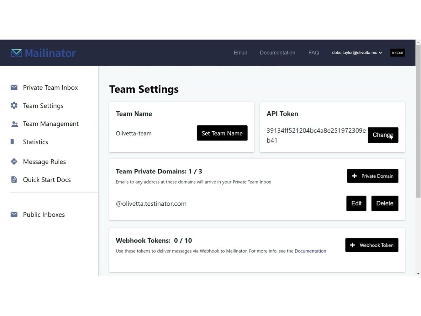Click the Team Private Domains: 1 / 3 heading
Screen dimensions: 421x316
pyautogui.click(x=159, y=171)
